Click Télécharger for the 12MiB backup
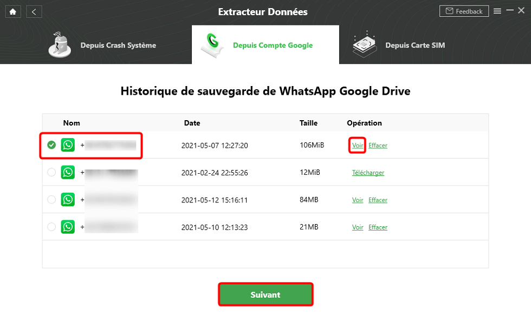 coord(368,173)
